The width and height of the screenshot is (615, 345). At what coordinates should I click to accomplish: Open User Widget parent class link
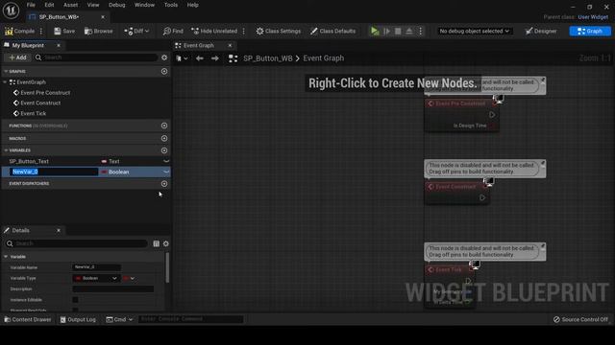tap(593, 17)
